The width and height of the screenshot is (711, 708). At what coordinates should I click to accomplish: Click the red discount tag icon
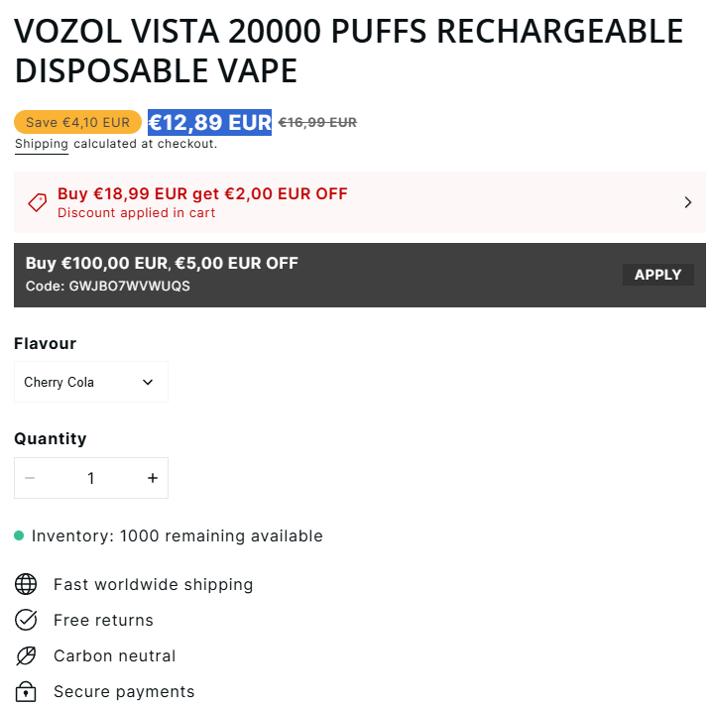click(x=37, y=202)
